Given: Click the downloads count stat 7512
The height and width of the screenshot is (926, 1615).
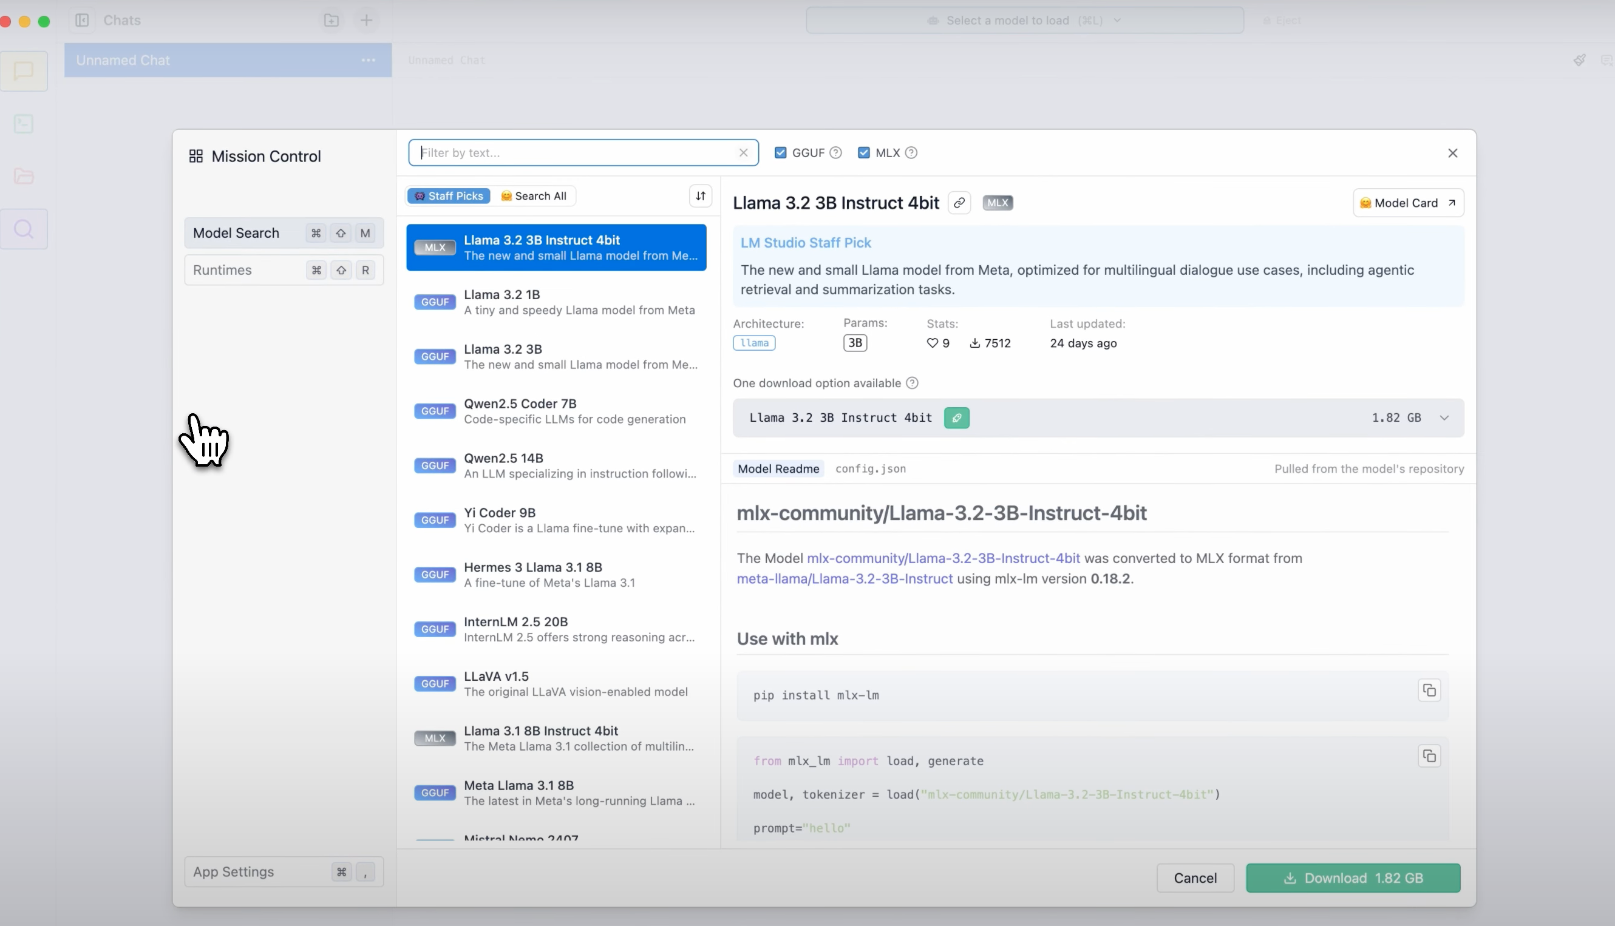Looking at the screenshot, I should click(990, 343).
